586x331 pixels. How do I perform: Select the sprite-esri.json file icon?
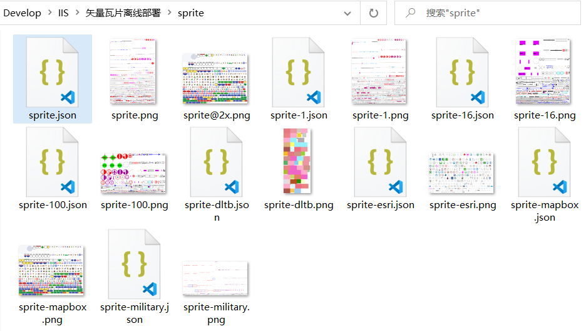381,162
